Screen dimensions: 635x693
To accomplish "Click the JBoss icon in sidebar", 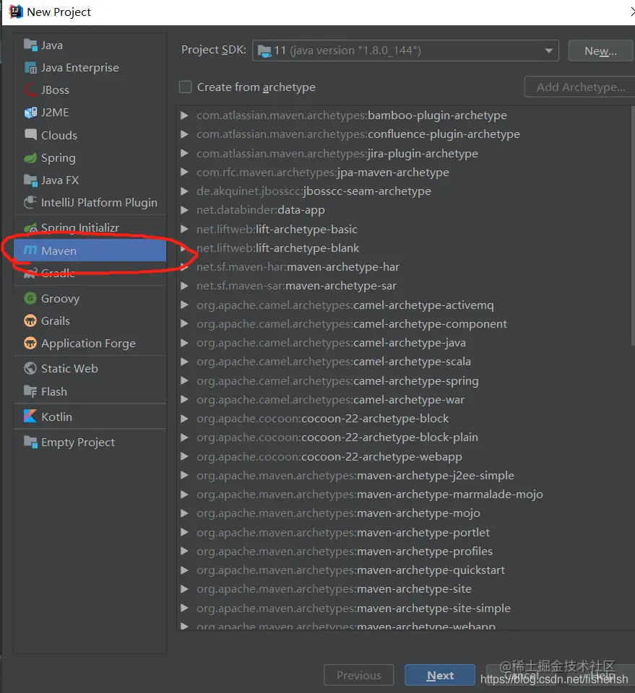I will [30, 90].
